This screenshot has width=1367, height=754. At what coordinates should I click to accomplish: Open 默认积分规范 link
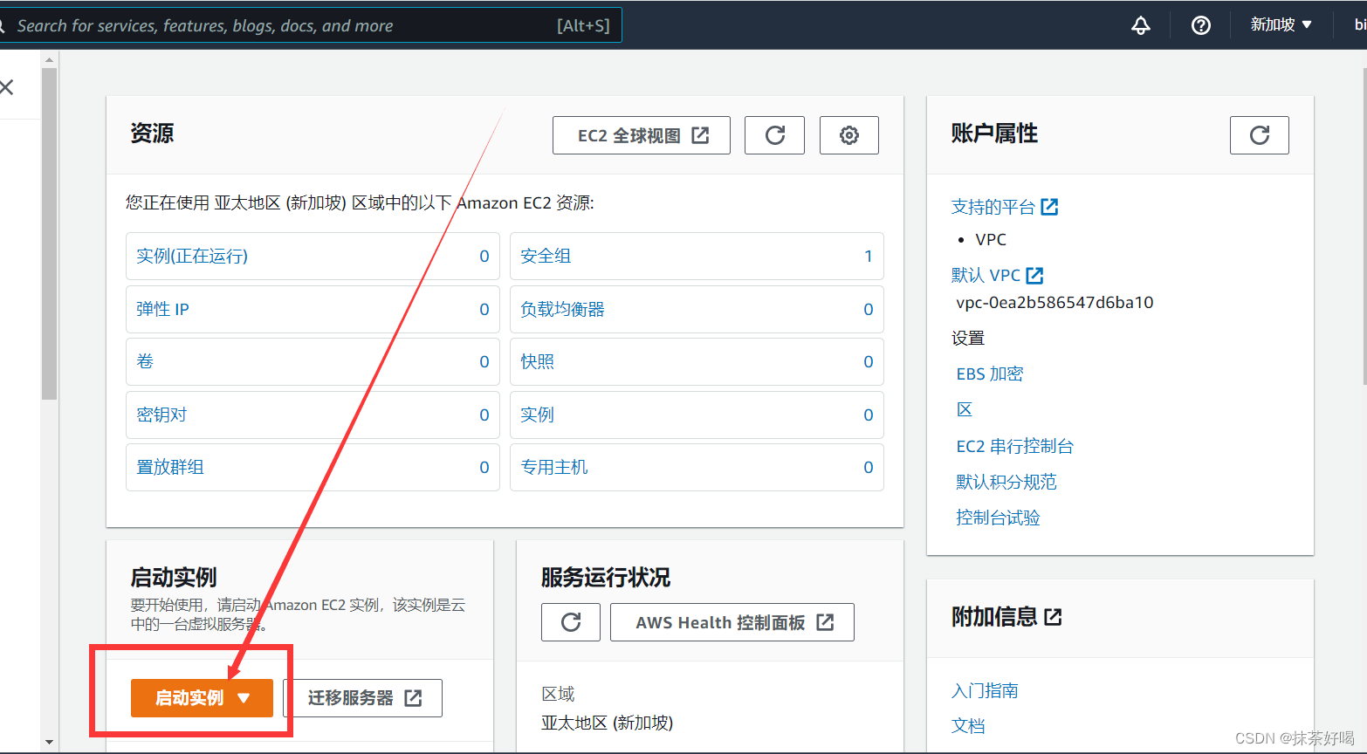point(1006,482)
